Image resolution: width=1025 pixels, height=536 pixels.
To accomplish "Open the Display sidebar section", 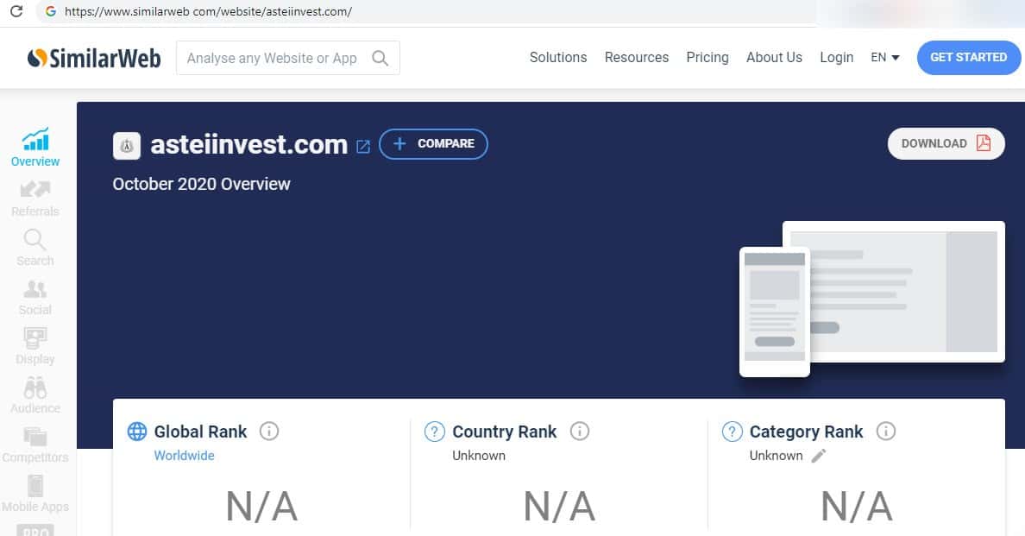I will tap(35, 346).
